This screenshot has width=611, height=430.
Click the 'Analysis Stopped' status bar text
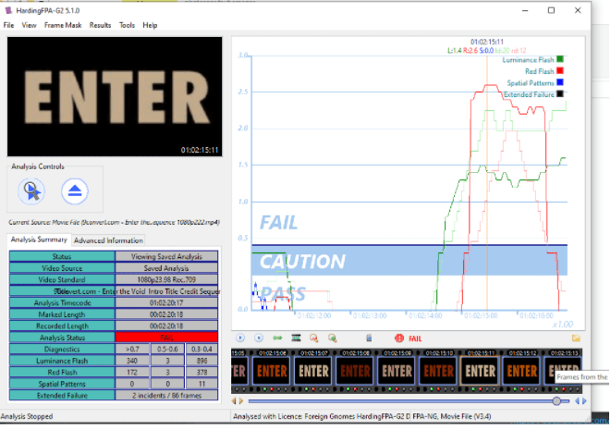pos(27,416)
